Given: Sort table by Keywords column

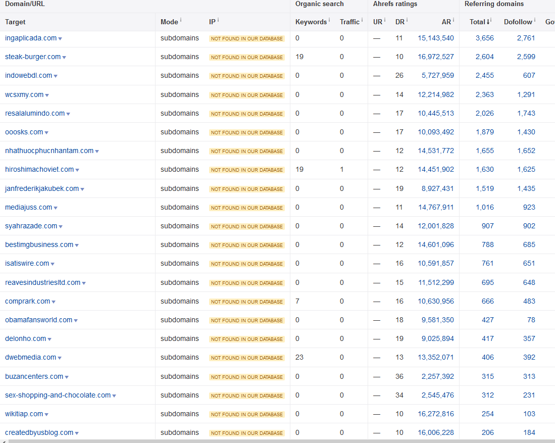Looking at the screenshot, I should pos(311,22).
